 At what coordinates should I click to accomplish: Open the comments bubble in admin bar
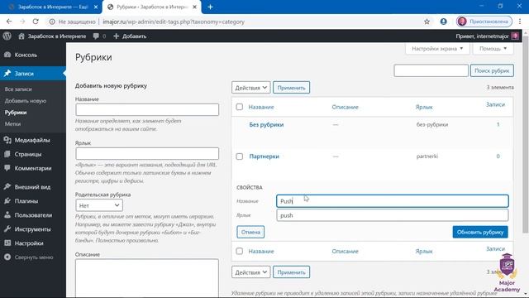[99, 36]
